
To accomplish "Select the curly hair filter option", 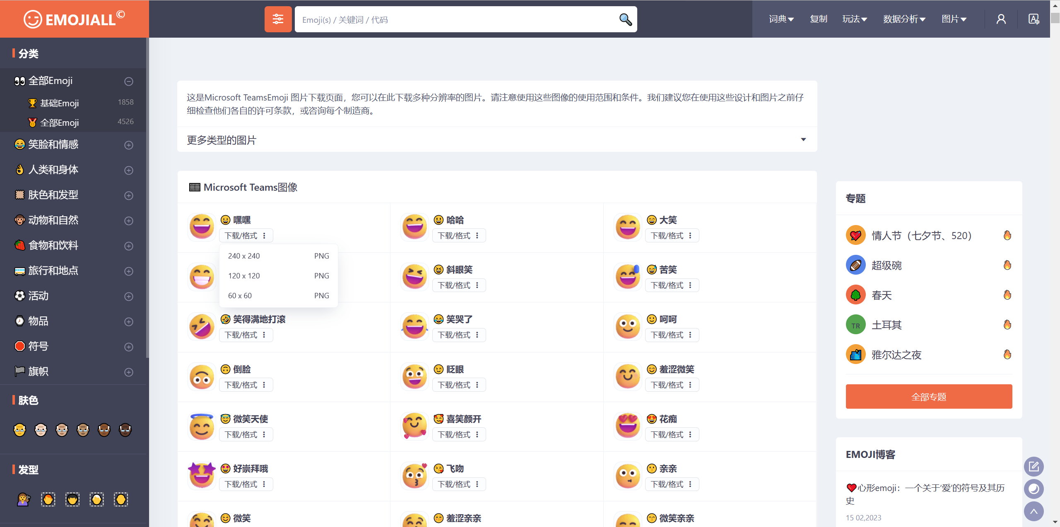I will pos(72,499).
